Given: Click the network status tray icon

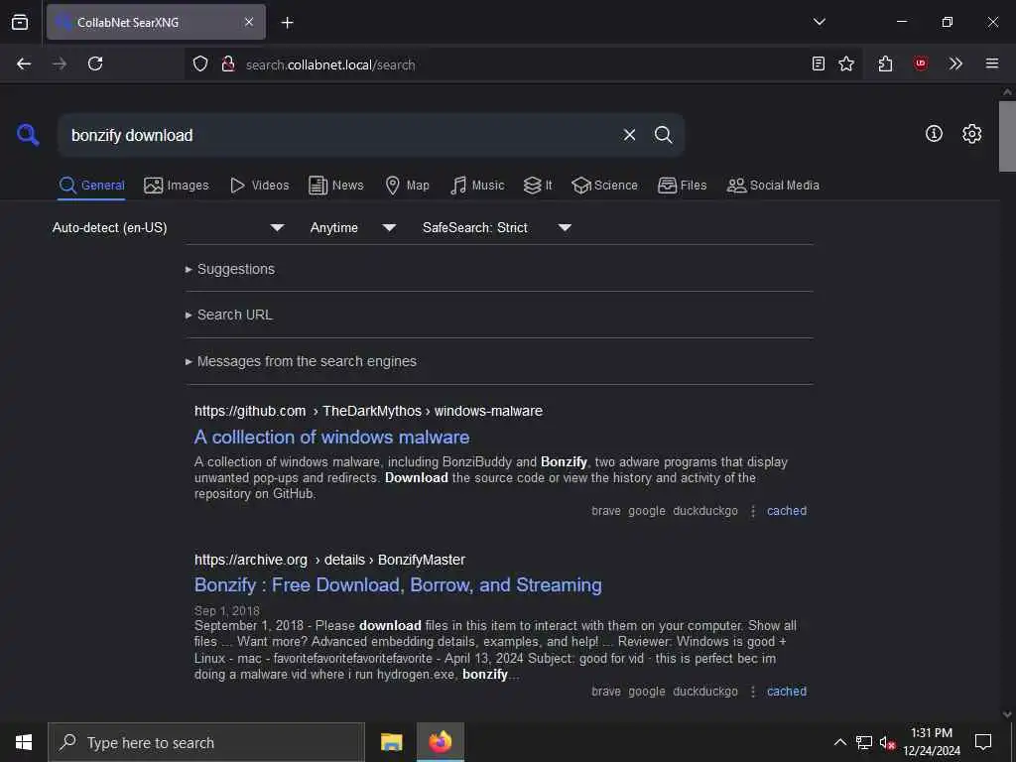Looking at the screenshot, I should point(864,742).
